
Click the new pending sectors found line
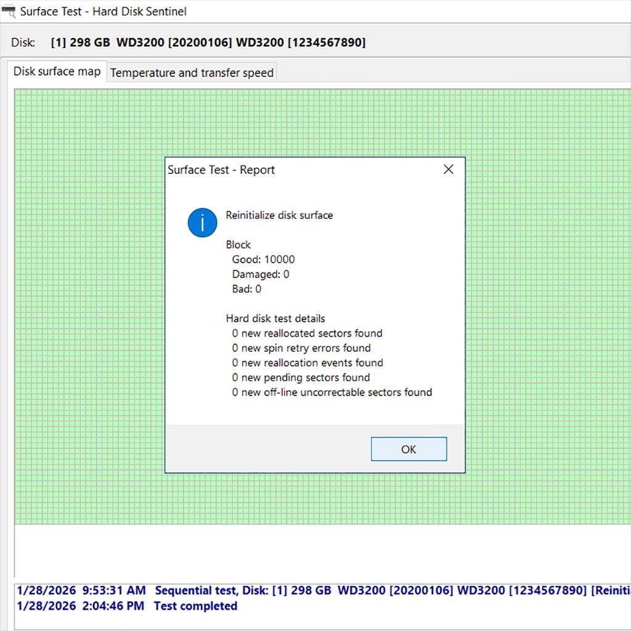301,378
